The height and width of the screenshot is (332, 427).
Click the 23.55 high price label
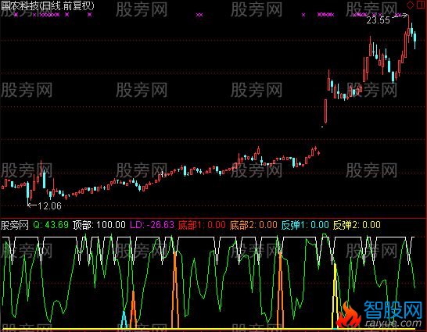click(378, 20)
